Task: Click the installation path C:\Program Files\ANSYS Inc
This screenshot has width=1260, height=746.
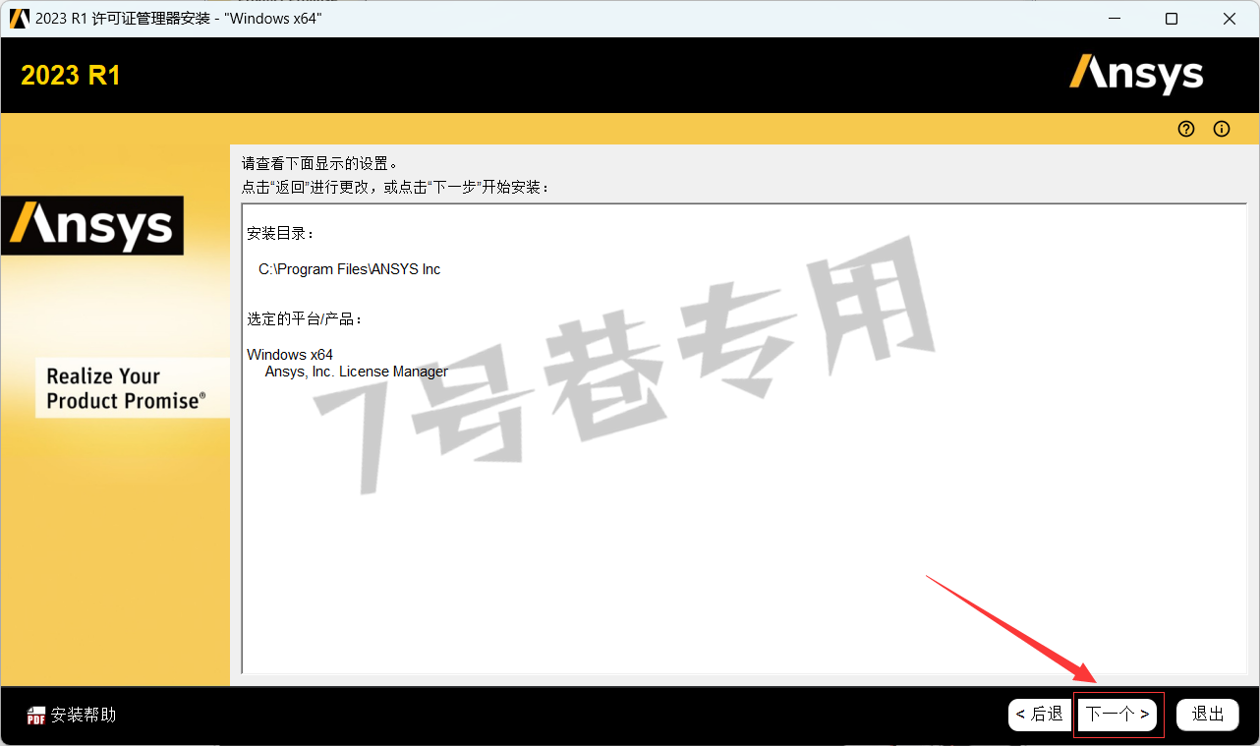Action: tap(350, 269)
